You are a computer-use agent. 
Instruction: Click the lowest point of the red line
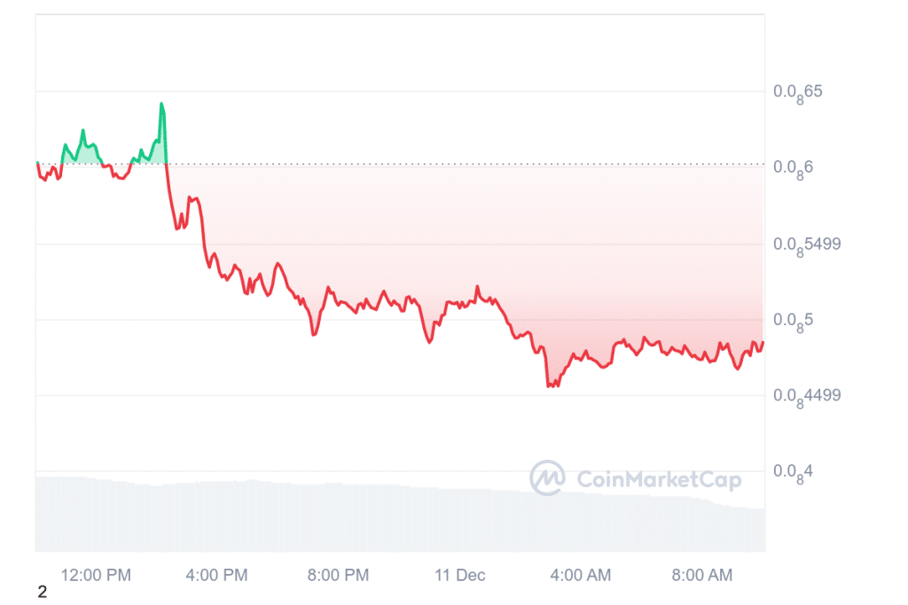tap(550, 386)
